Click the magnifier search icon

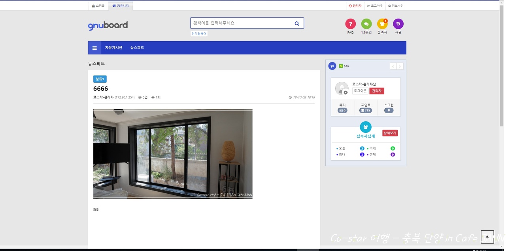pyautogui.click(x=297, y=23)
